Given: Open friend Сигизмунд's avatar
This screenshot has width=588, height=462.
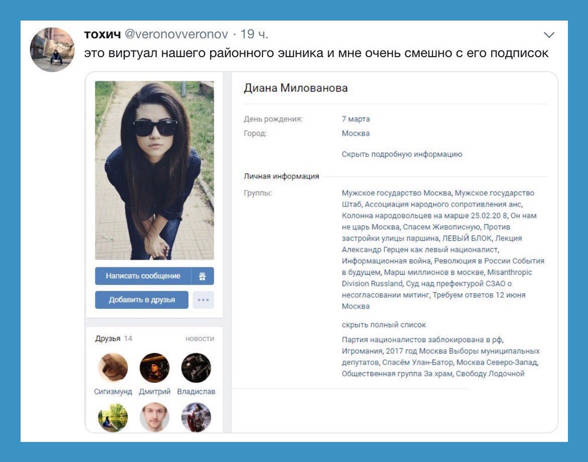Looking at the screenshot, I should click(113, 368).
